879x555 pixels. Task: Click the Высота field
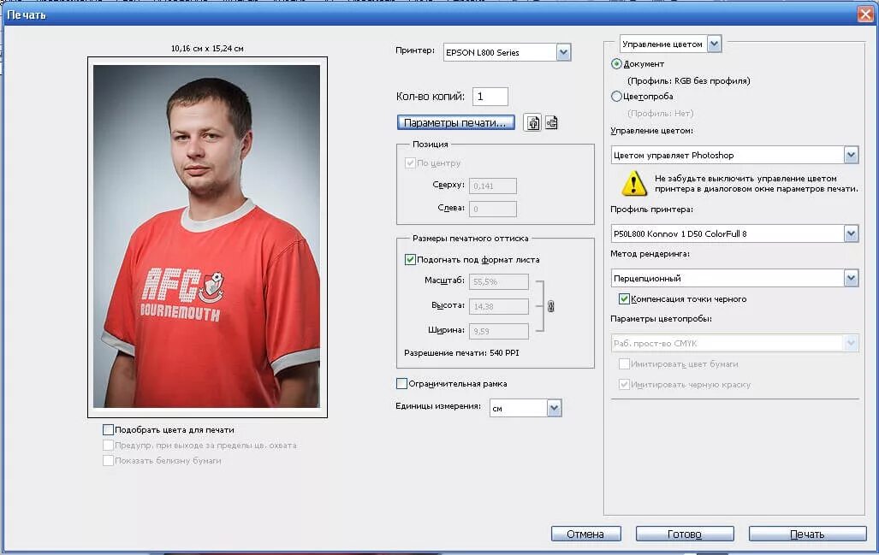click(x=499, y=306)
